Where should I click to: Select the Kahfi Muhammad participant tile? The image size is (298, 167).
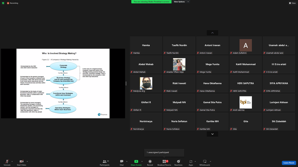(245, 64)
